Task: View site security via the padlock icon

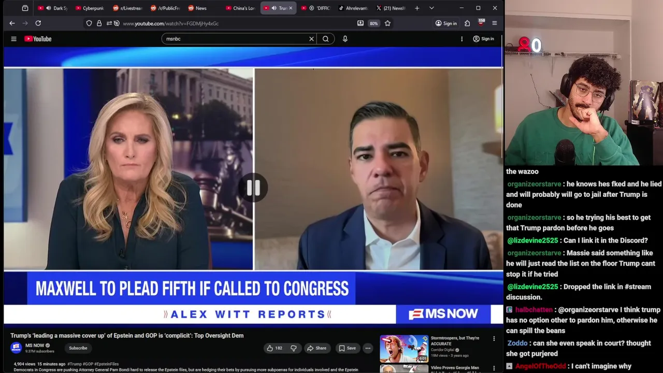Action: point(99,23)
